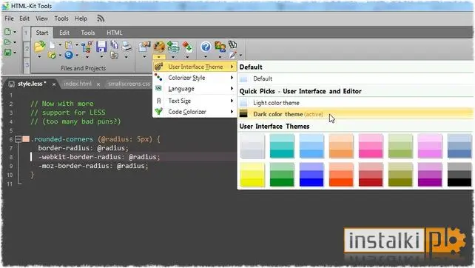Pick the yellow UI theme swatch

[252, 175]
